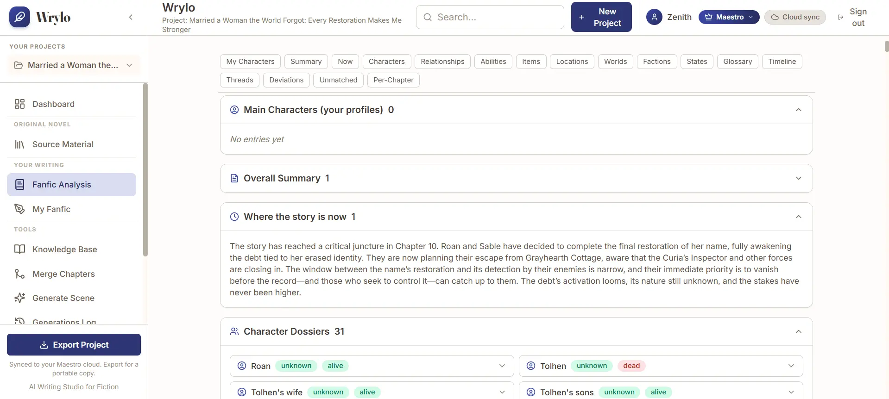
Task: Click the Generate Scene sparkle icon
Action: (19, 298)
